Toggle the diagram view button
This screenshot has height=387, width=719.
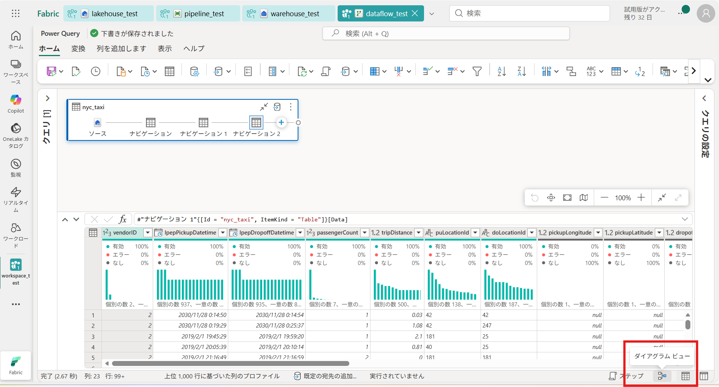(x=662, y=376)
